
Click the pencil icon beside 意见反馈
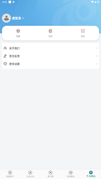tap(5, 56)
